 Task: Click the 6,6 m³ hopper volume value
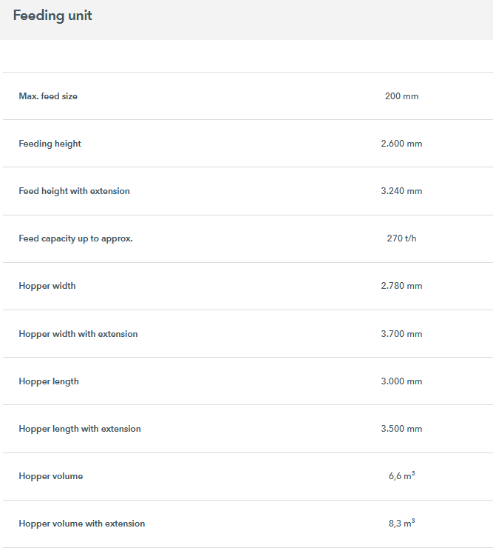pyautogui.click(x=401, y=476)
